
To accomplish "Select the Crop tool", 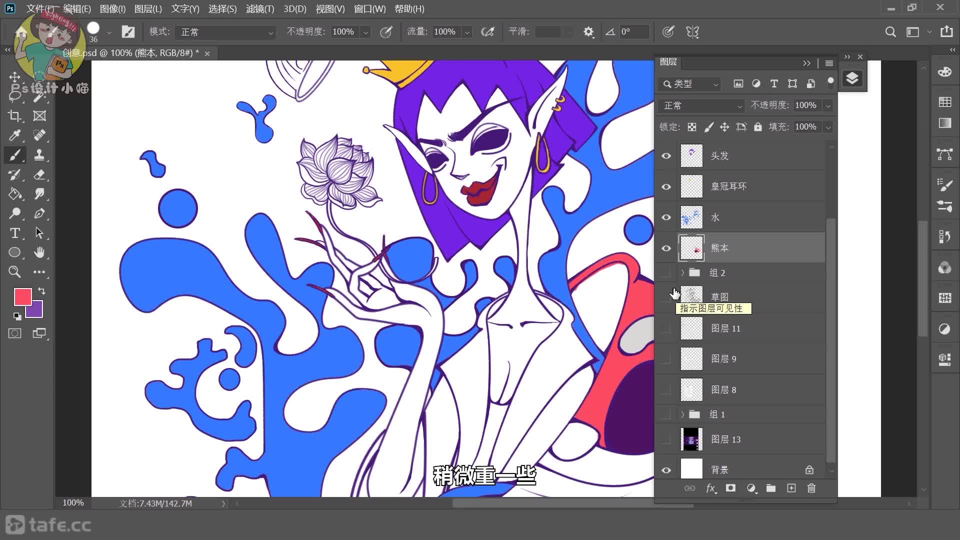I will [x=14, y=116].
